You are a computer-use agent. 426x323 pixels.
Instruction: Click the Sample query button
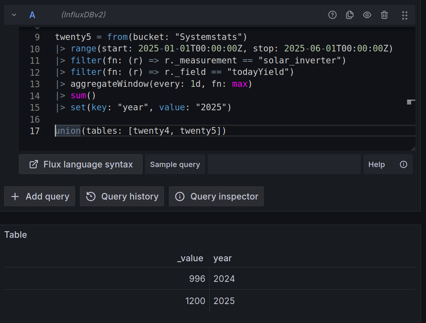tap(175, 164)
